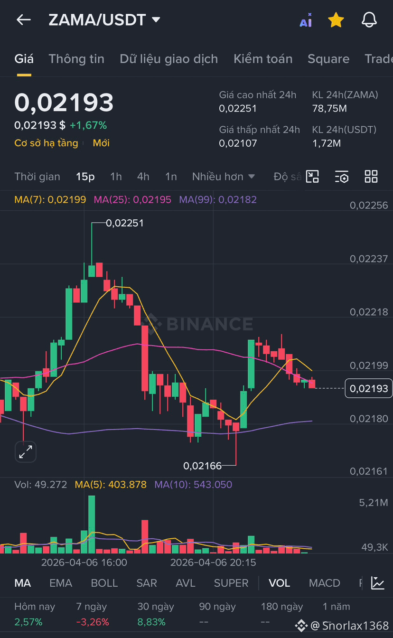Screen dimensions: 393x638
Task: Tap the 180 ngày performance entry
Action: point(282,614)
